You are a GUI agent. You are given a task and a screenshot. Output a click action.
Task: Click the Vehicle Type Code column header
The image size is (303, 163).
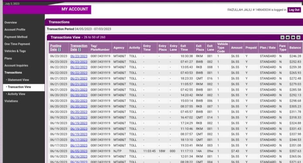click(222, 47)
